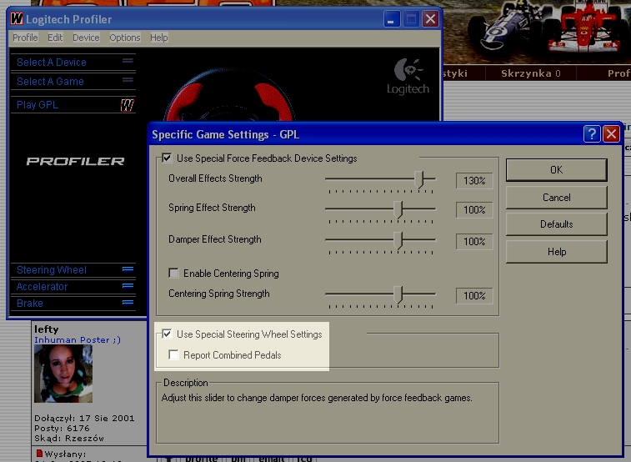The height and width of the screenshot is (462, 631).
Task: Open the Edit menu
Action: click(x=55, y=38)
